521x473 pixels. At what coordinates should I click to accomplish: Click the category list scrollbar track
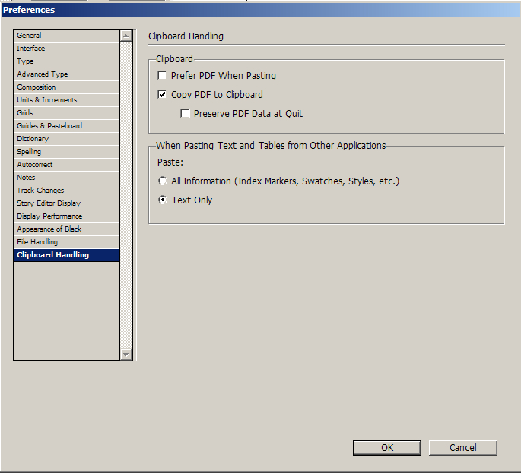coord(126,195)
